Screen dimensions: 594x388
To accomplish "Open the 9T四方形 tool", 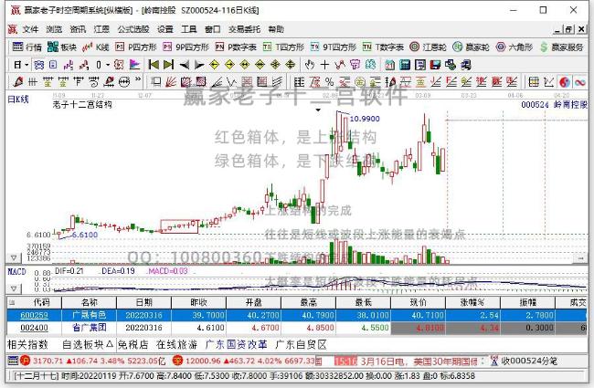I will point(333,47).
